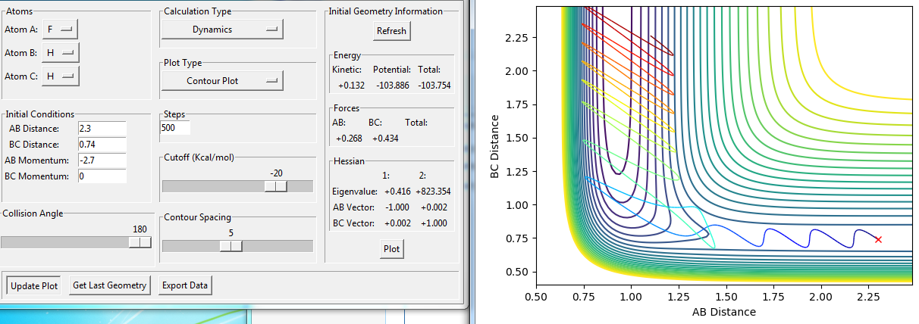The height and width of the screenshot is (324, 919).
Task: Click the BC force value +0.434
Action: [386, 139]
